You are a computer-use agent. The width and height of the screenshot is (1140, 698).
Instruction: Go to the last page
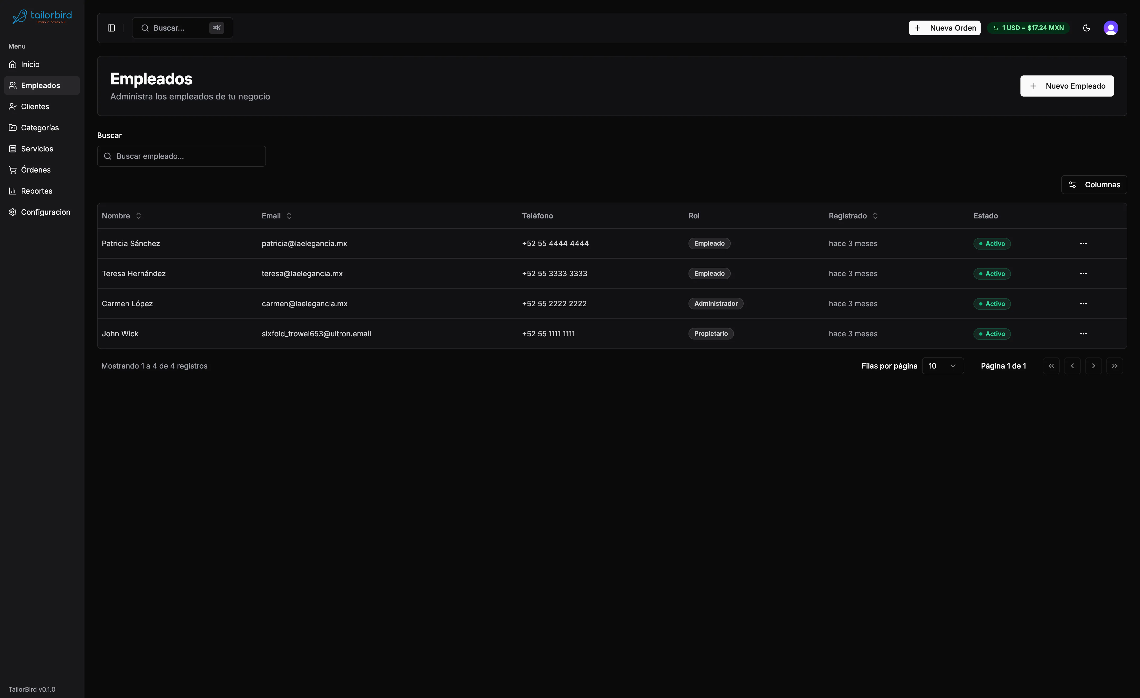coord(1114,366)
